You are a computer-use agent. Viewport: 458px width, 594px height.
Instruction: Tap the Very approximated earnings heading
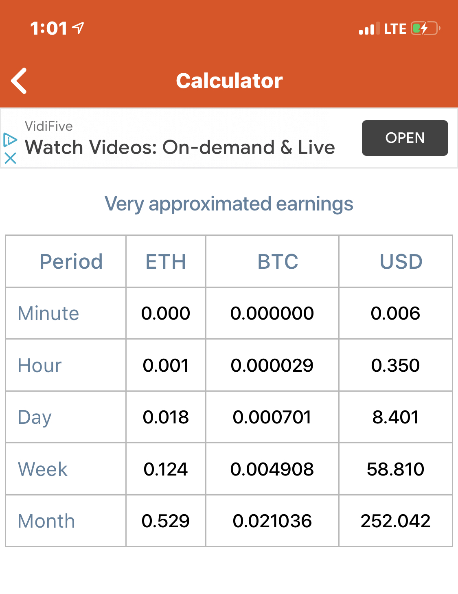(x=229, y=204)
